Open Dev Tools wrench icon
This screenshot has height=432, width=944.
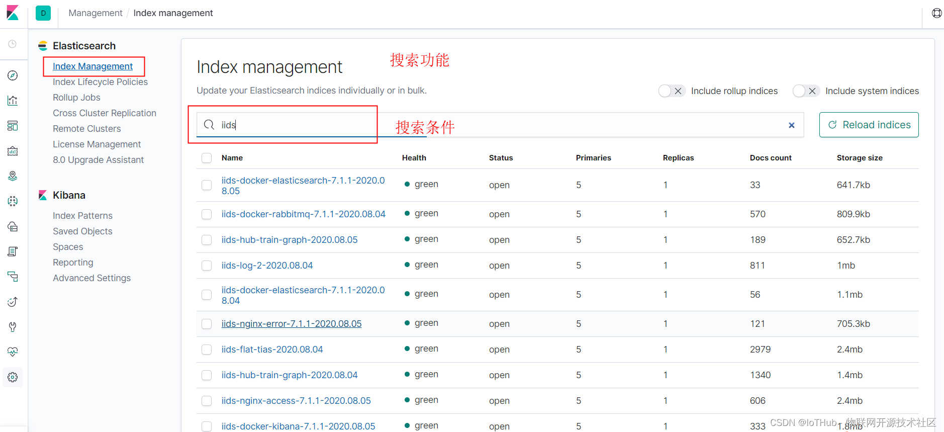coord(13,327)
